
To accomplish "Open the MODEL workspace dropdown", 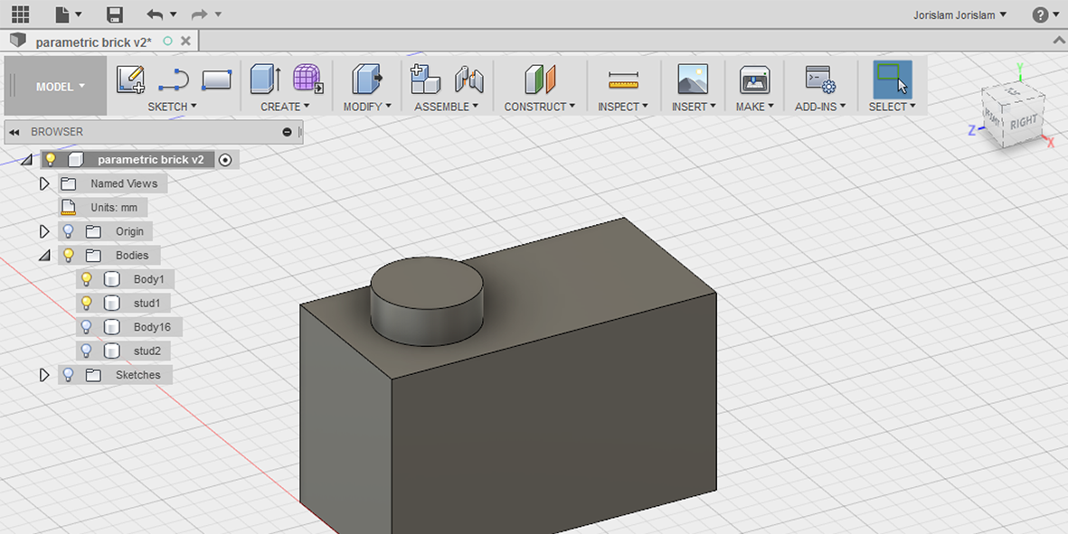I will [x=61, y=87].
